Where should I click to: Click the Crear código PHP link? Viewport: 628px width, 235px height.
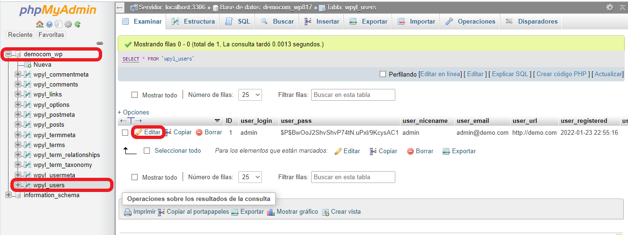click(x=562, y=74)
